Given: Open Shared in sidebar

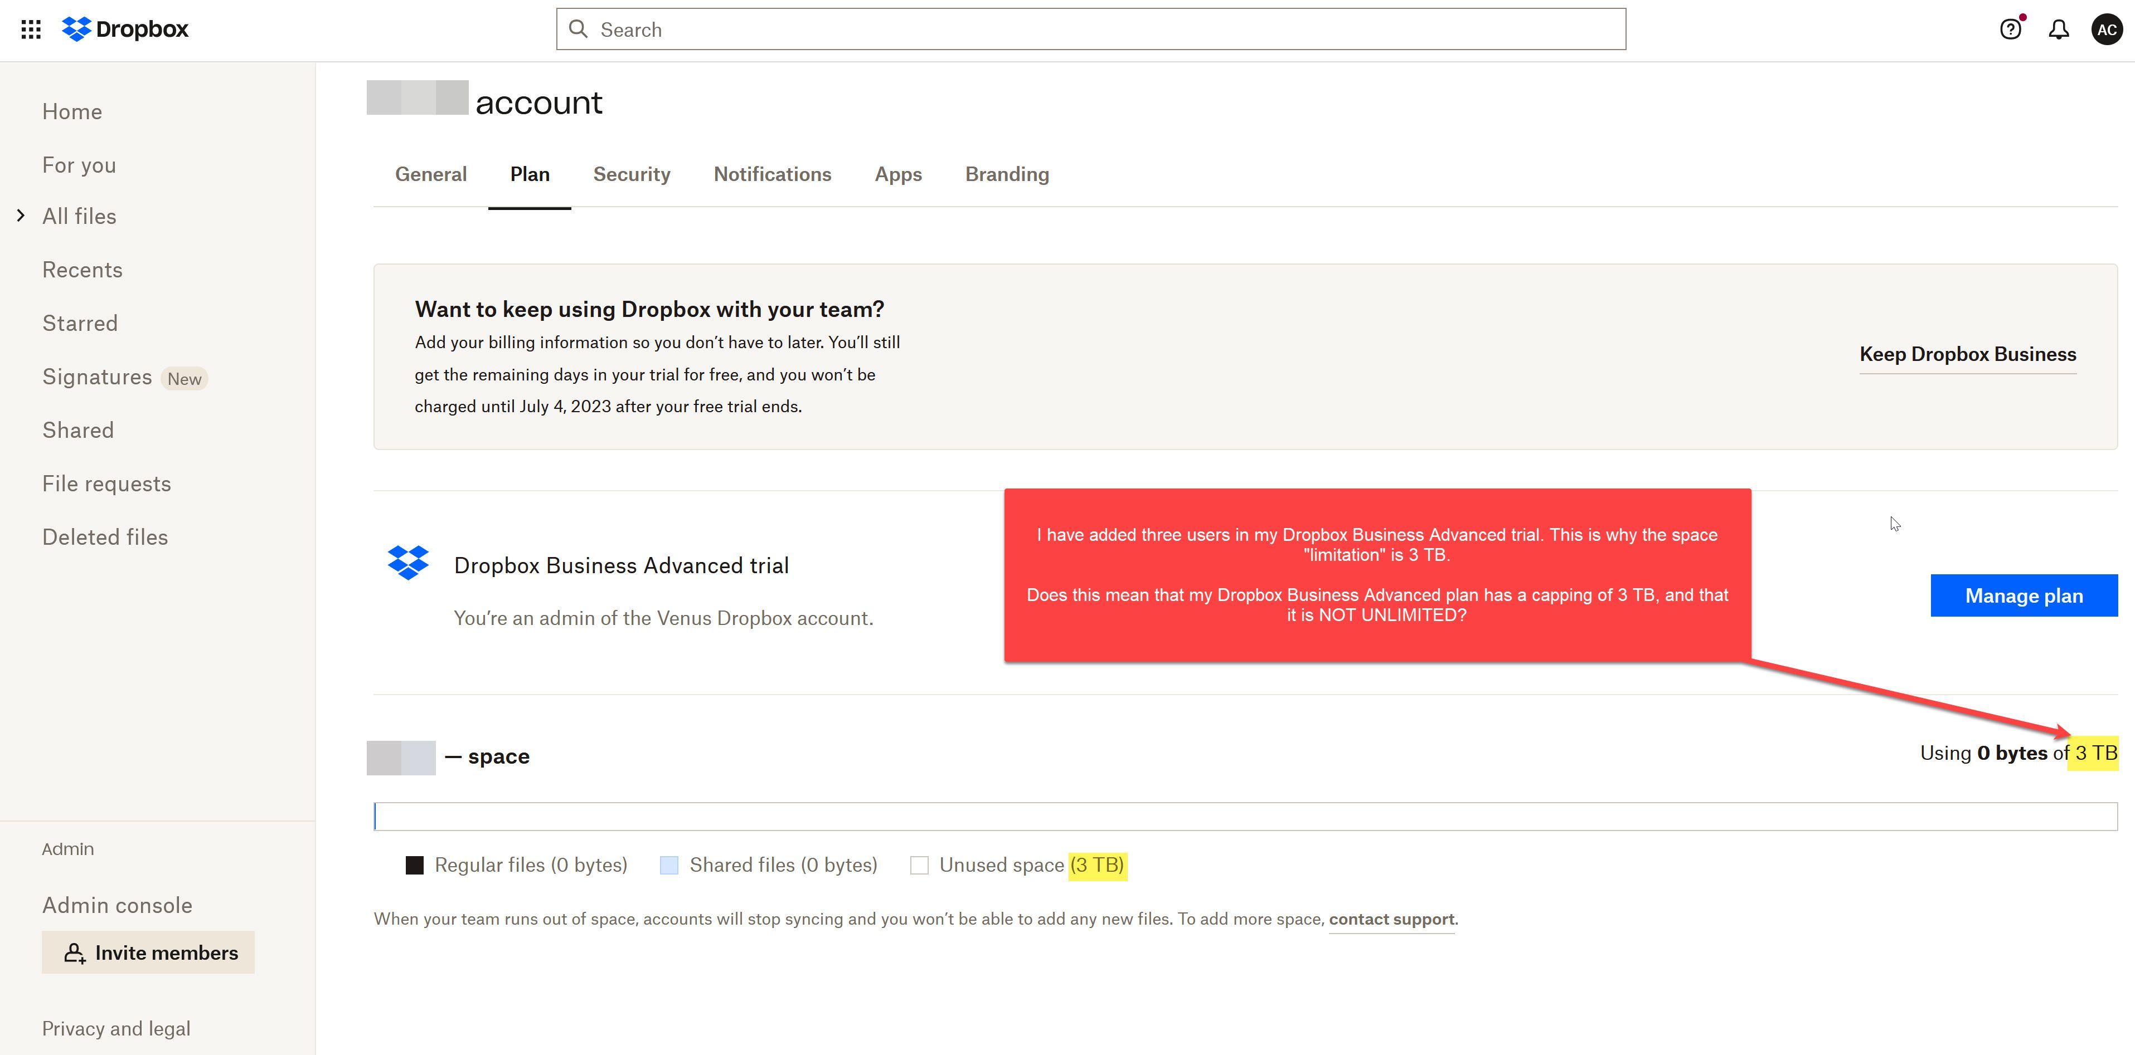Looking at the screenshot, I should (78, 431).
